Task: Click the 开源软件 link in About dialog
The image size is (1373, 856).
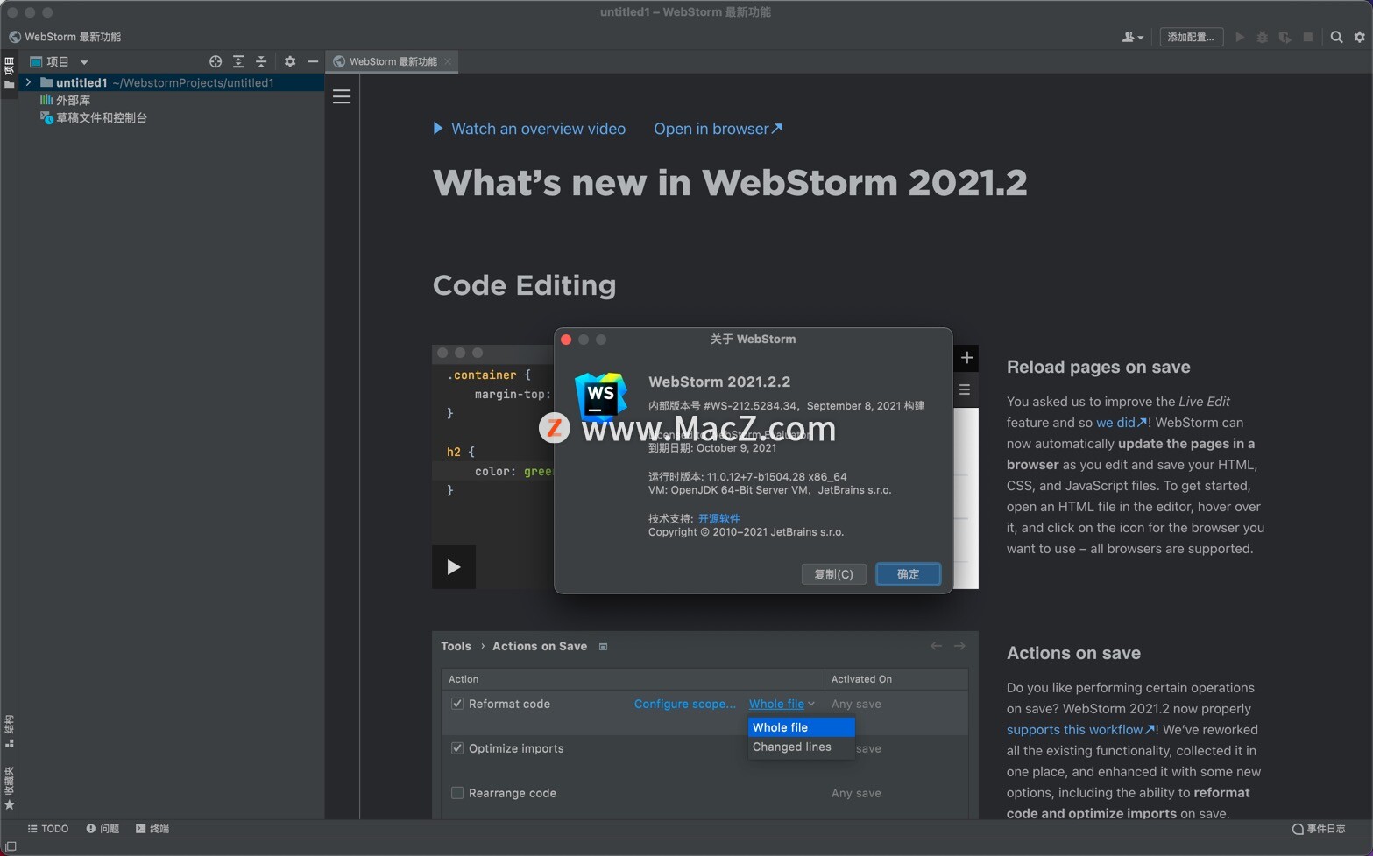Action: pyautogui.click(x=719, y=518)
